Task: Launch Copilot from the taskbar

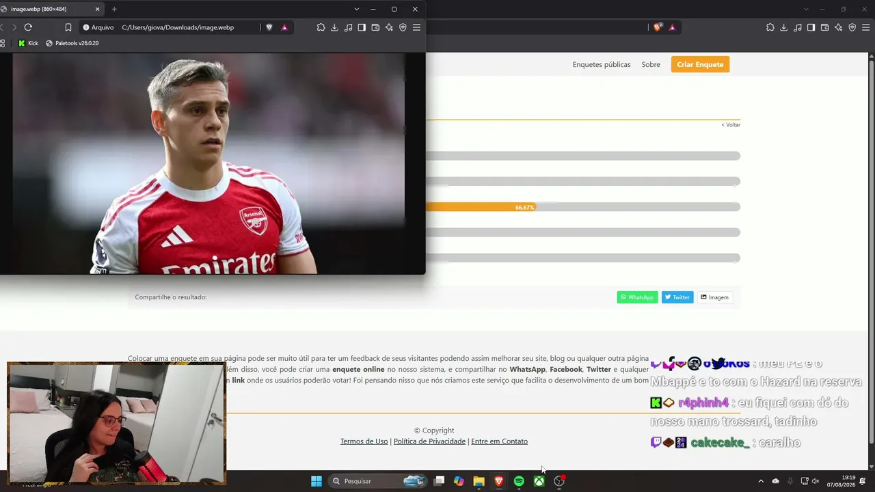Action: click(x=459, y=481)
